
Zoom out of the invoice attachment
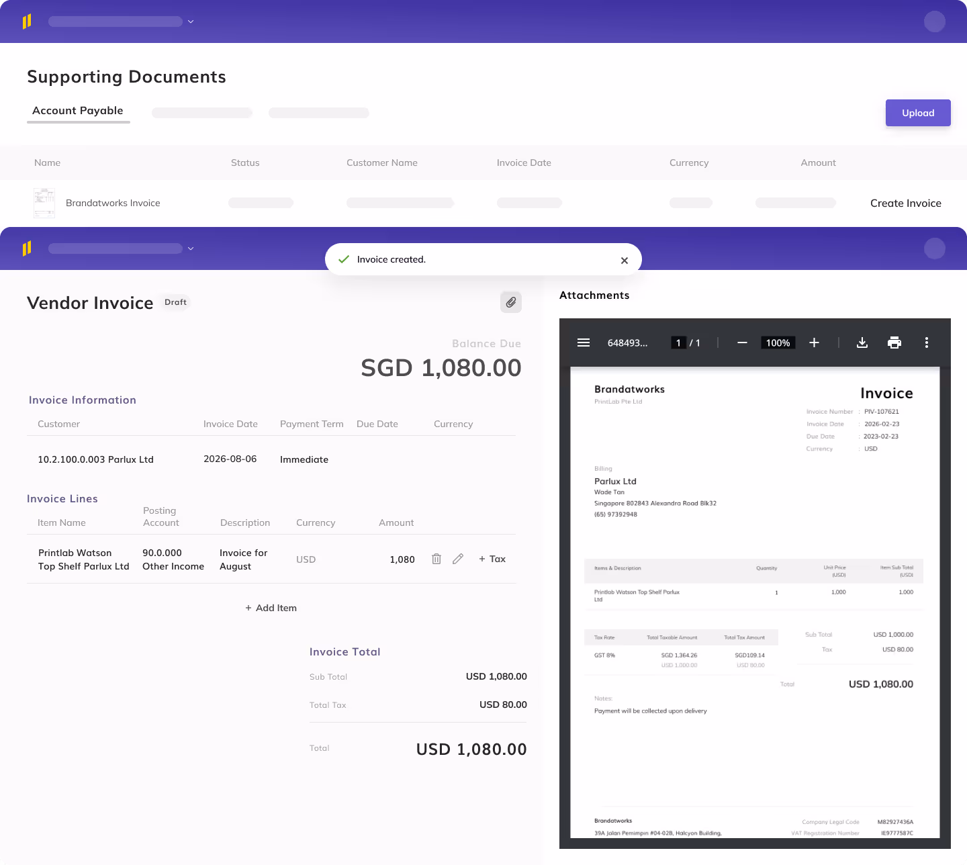pos(742,343)
